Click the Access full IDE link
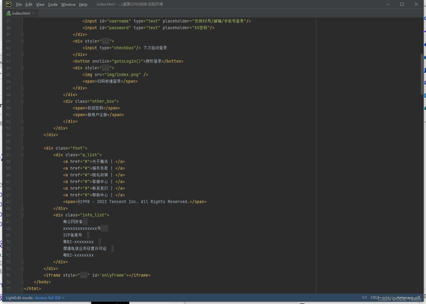This screenshot has width=426, height=304. 50,298
